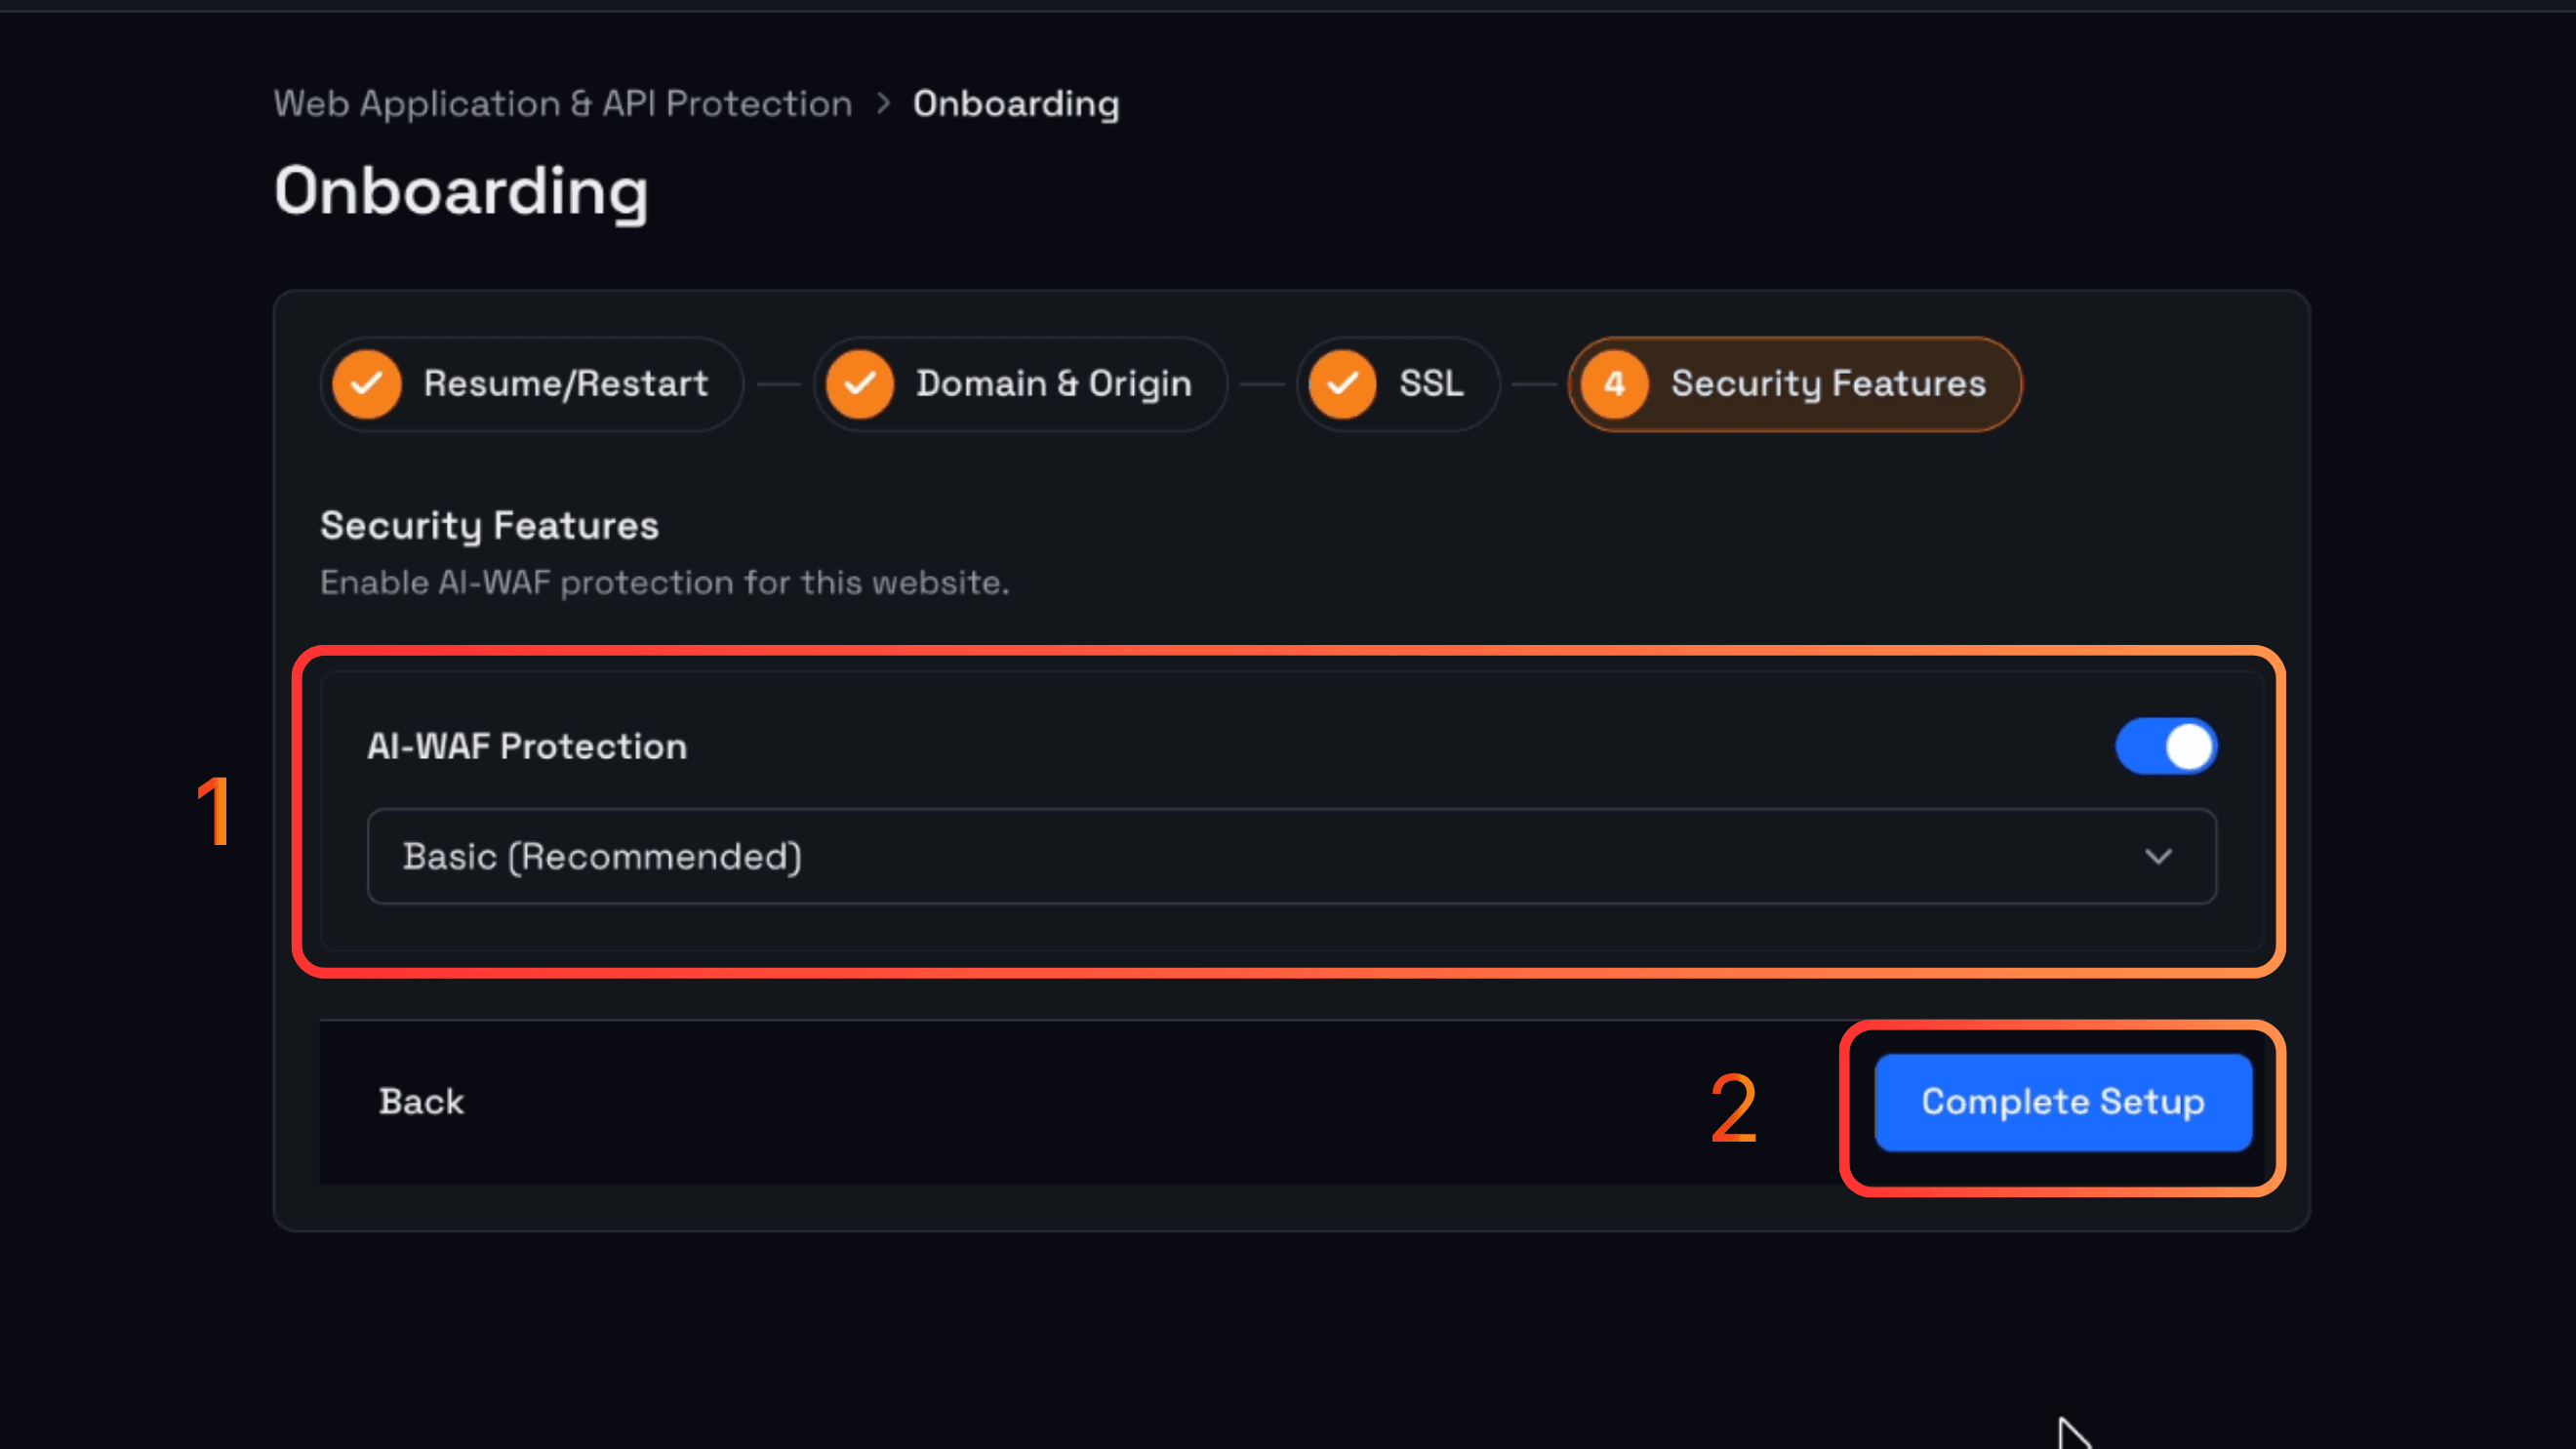The image size is (2576, 1449).
Task: Click the SSL step checkmark icon
Action: [x=1343, y=384]
